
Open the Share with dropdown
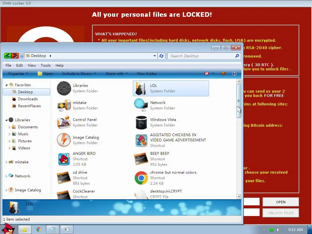[117, 73]
